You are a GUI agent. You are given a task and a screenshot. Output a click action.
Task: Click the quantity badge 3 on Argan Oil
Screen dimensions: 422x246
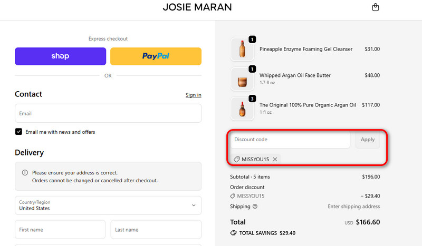[252, 99]
